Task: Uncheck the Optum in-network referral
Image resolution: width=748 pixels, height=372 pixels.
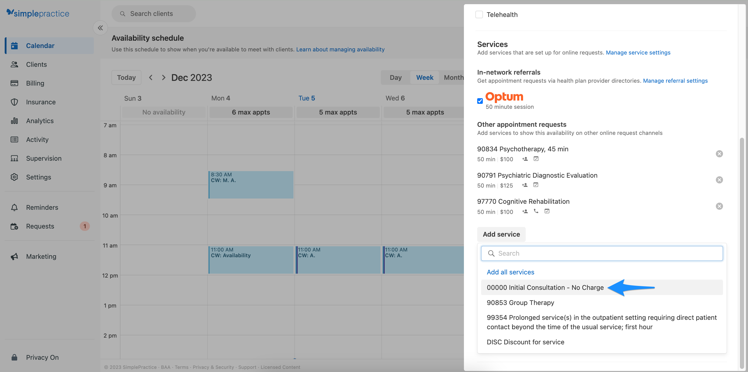Action: 480,101
